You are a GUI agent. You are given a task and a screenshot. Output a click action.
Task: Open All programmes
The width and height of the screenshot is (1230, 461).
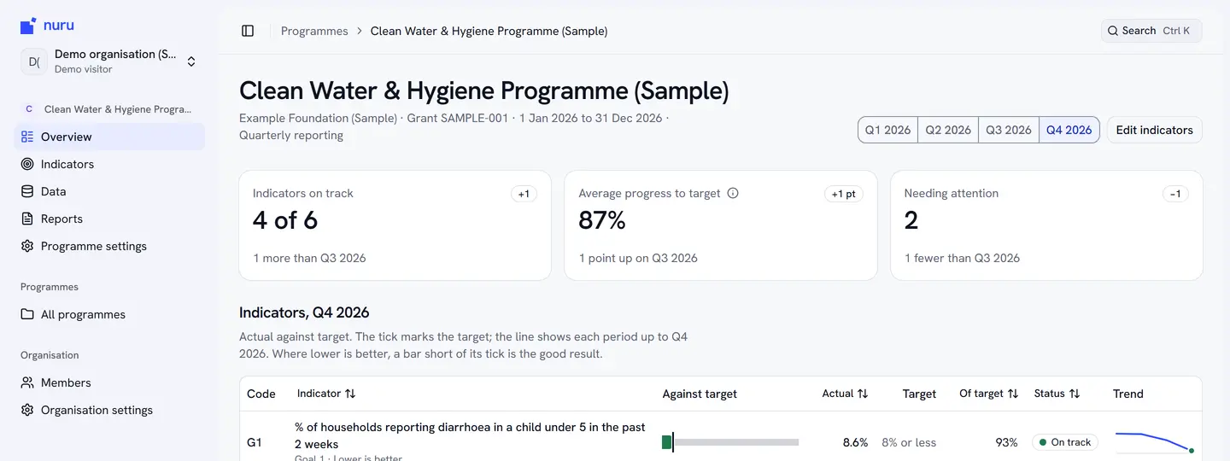[109, 314]
